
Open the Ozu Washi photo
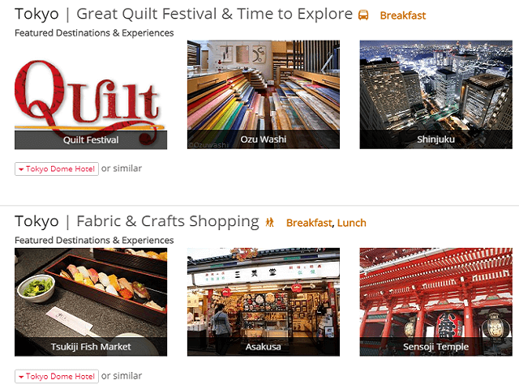tap(264, 95)
